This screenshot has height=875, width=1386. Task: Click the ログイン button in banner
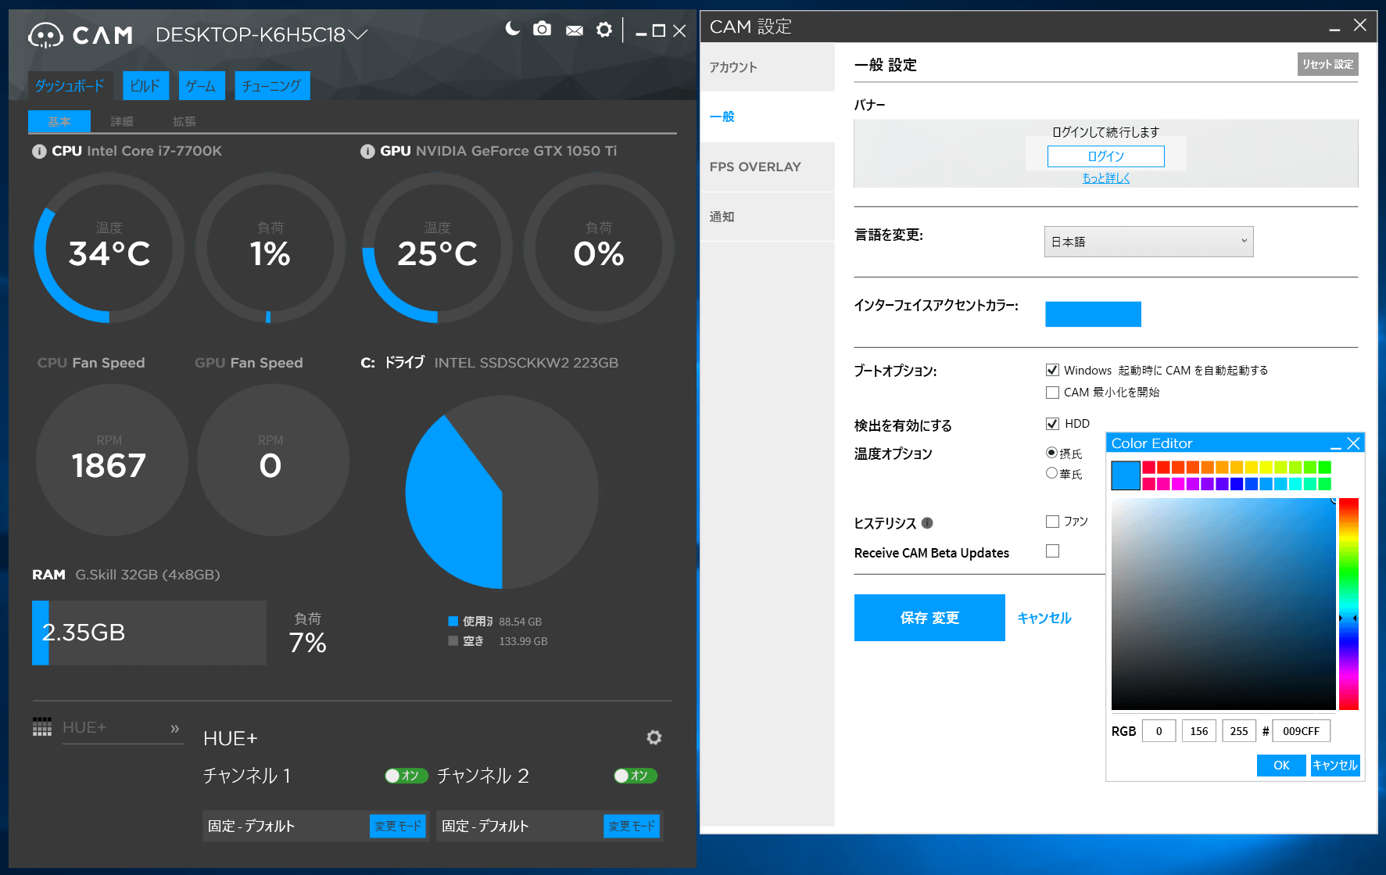click(1105, 156)
